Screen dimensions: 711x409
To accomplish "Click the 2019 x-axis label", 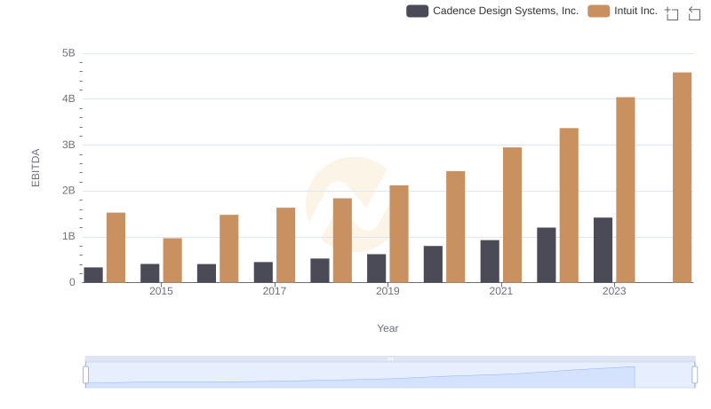I will coord(387,291).
